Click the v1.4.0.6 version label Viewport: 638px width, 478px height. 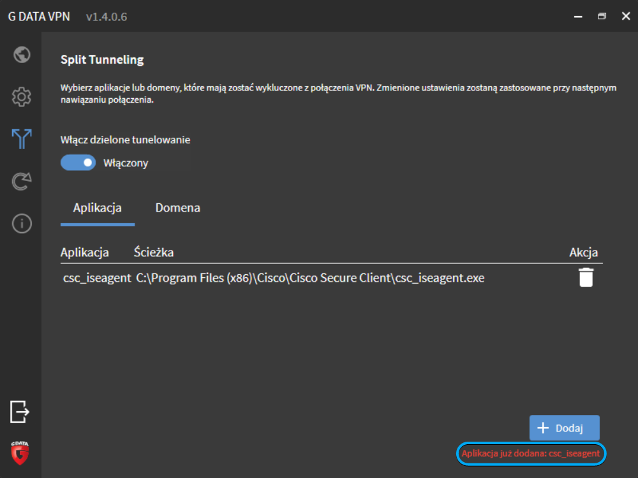point(107,17)
